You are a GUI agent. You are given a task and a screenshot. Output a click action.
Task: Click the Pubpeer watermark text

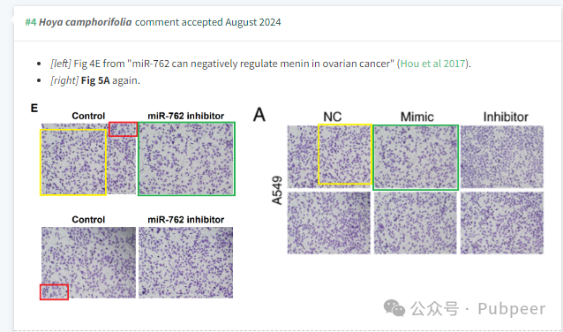(x=511, y=309)
